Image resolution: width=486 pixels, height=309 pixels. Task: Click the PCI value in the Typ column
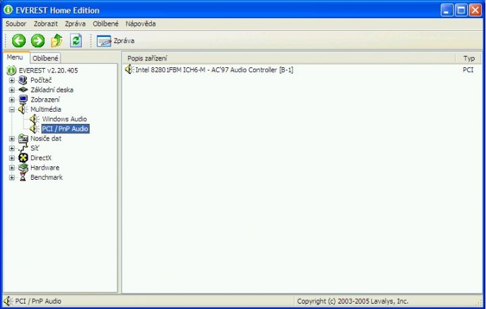click(x=468, y=70)
